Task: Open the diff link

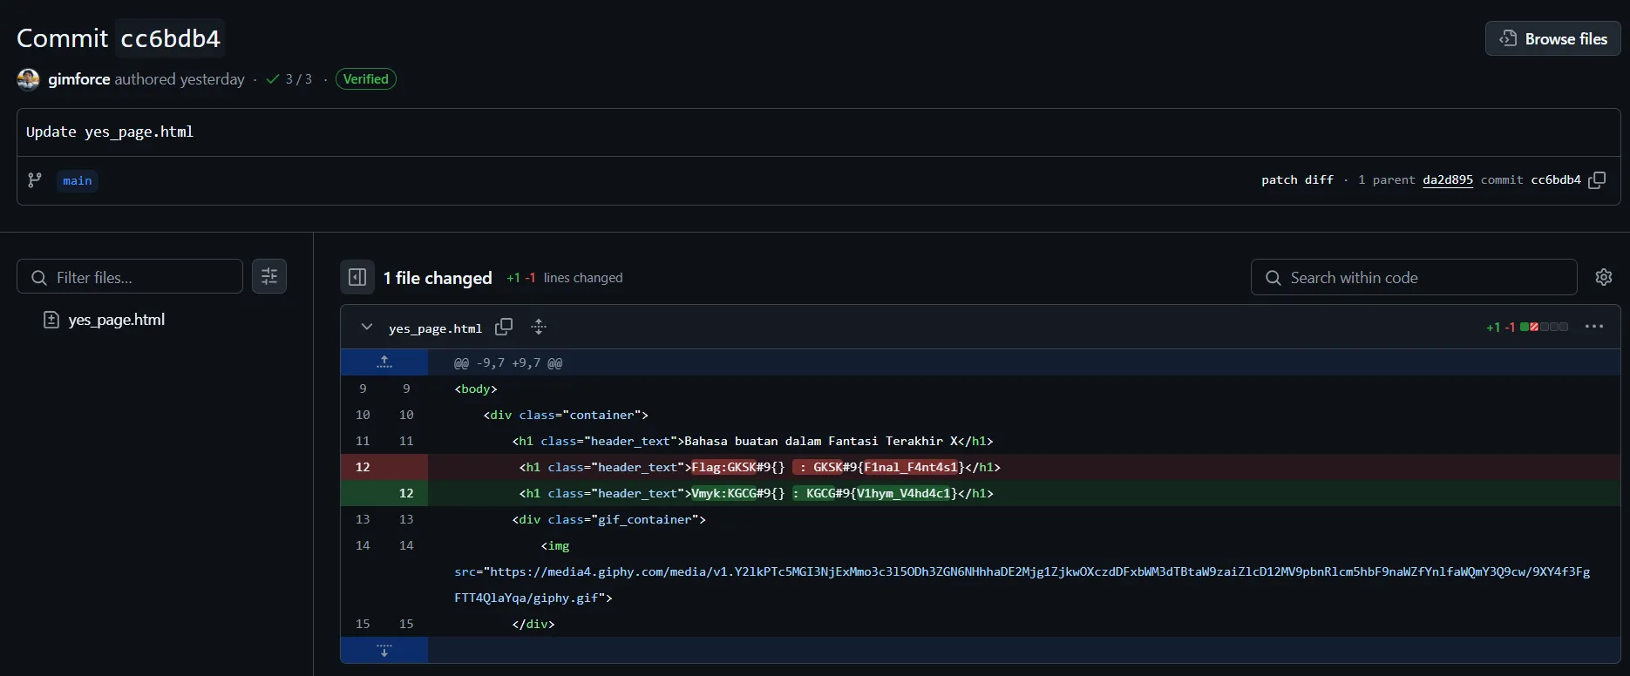Action: [1319, 180]
